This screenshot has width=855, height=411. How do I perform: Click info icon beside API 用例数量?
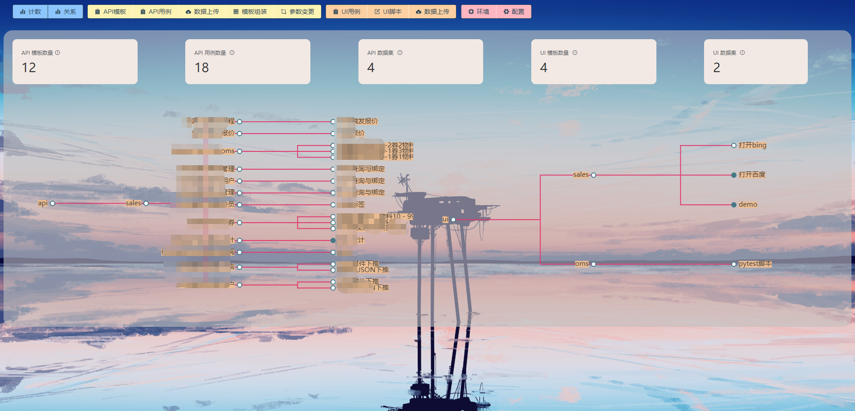tap(232, 53)
